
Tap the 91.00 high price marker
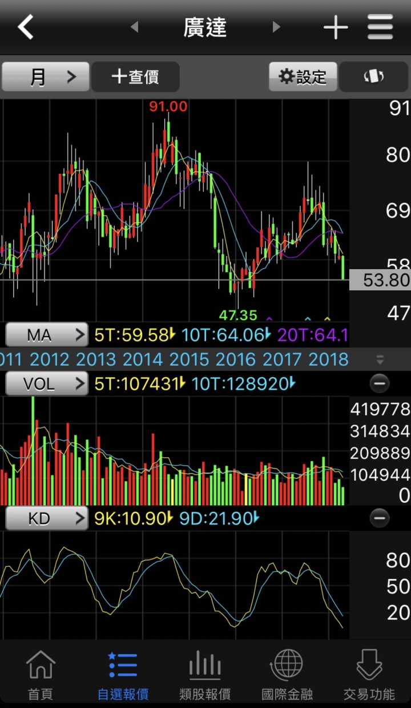(x=168, y=106)
